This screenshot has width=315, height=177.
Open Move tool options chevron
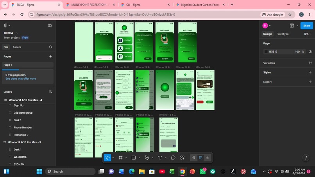[113, 158]
